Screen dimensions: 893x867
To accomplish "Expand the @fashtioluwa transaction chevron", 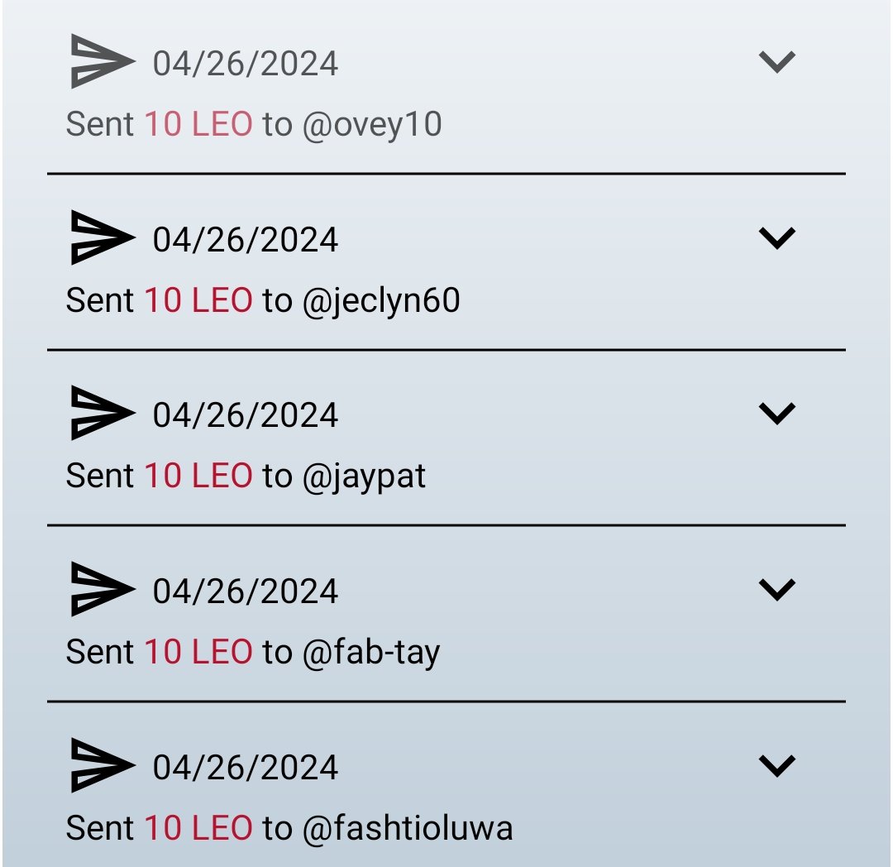I will (776, 765).
